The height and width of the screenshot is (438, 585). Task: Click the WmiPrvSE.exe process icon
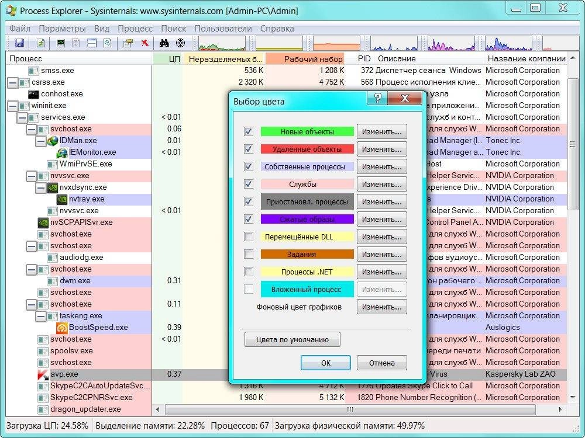[53, 164]
